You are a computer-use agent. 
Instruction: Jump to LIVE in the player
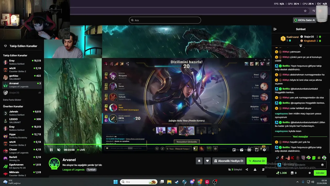[81, 150]
